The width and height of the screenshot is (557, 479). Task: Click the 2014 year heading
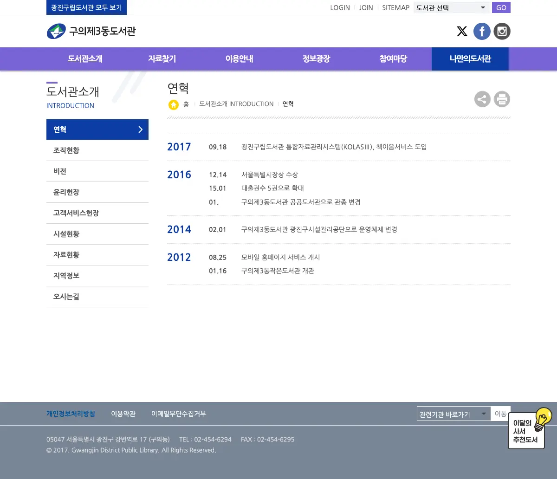[x=179, y=229]
